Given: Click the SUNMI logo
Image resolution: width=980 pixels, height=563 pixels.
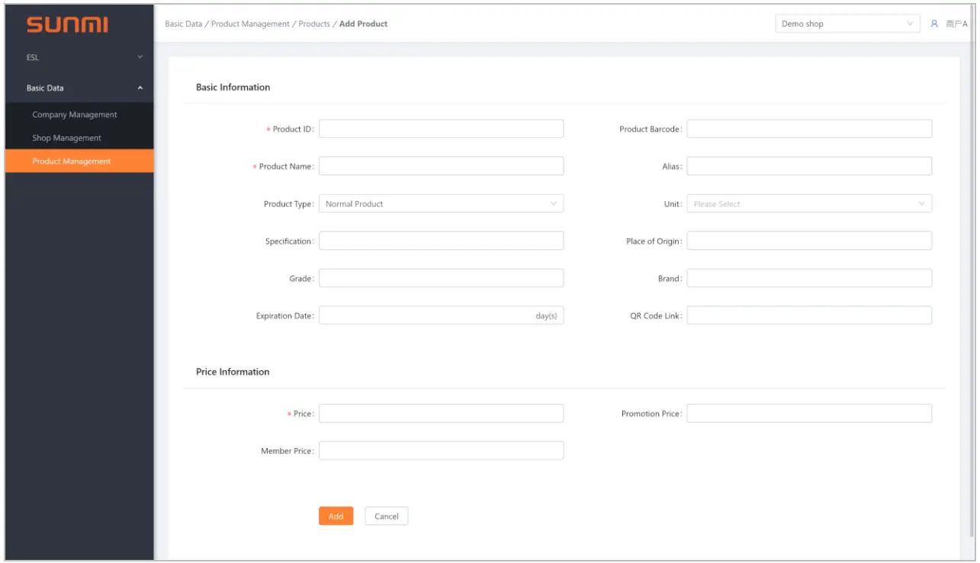Looking at the screenshot, I should coord(67,24).
